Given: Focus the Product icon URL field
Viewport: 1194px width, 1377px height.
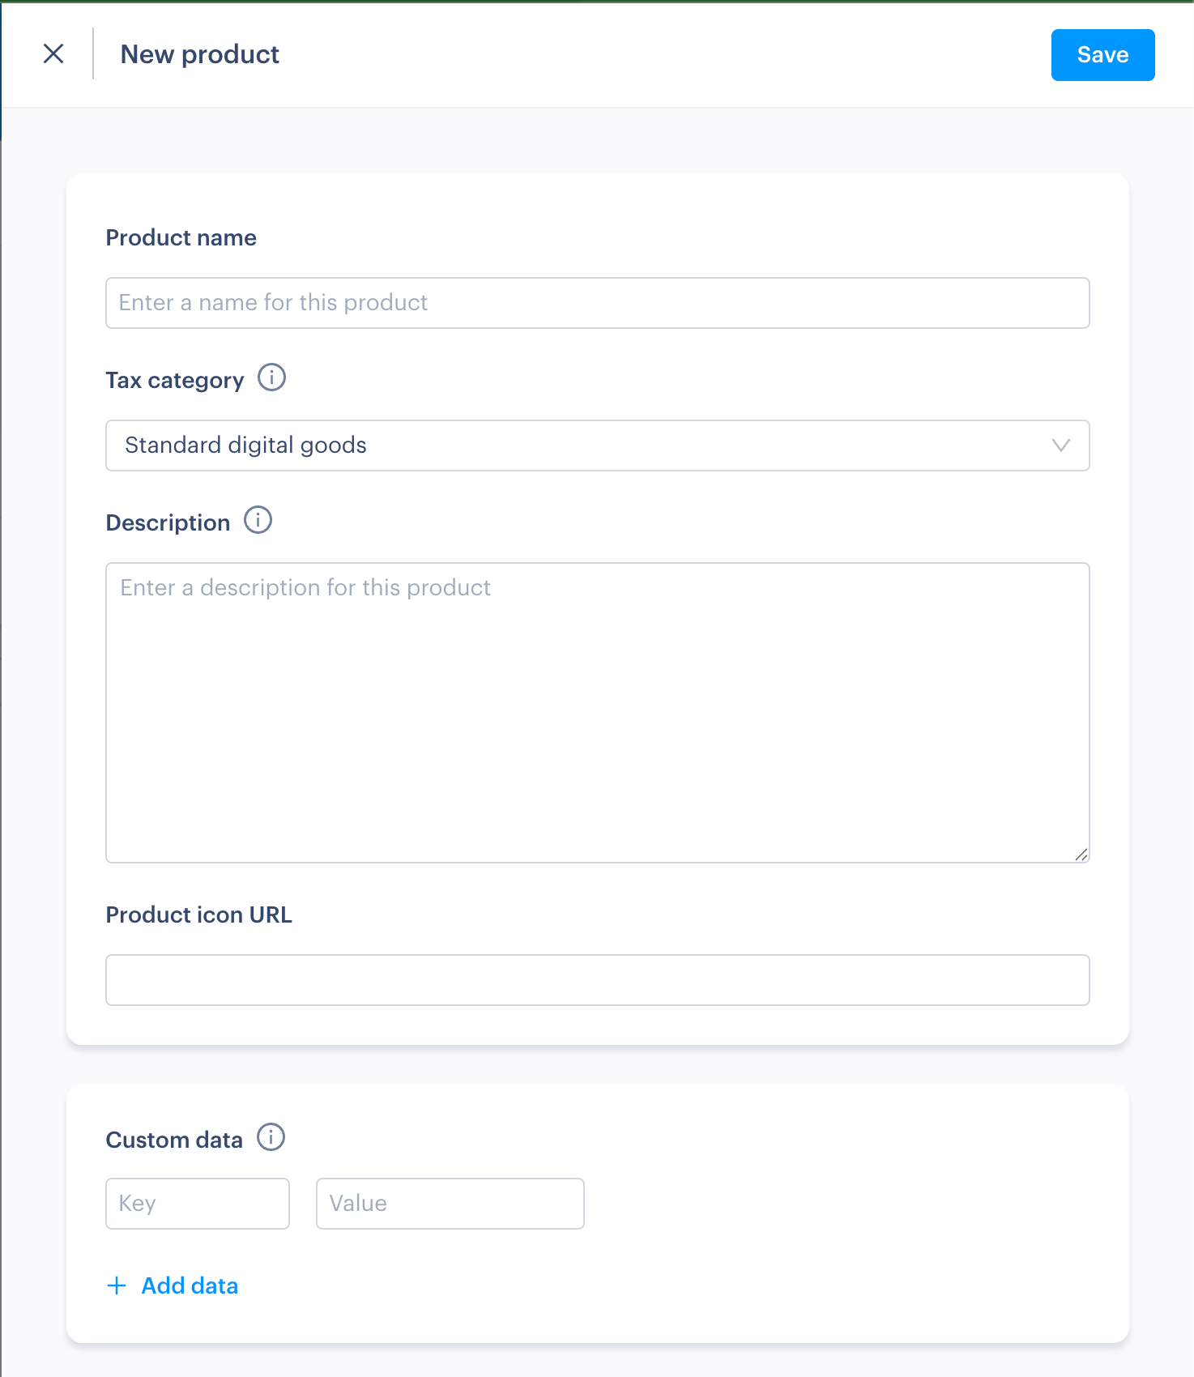Looking at the screenshot, I should point(597,980).
